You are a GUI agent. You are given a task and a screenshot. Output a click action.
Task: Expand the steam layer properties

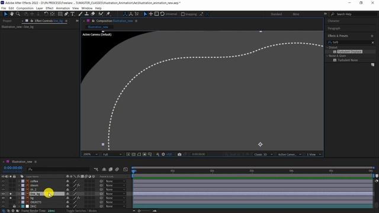pos(19,185)
